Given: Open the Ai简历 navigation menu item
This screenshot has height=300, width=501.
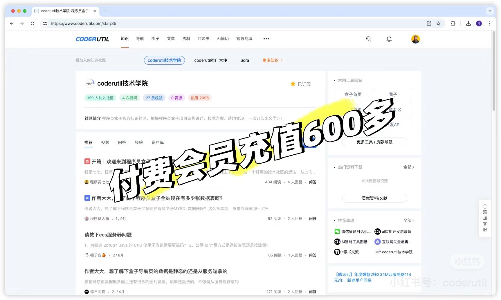Looking at the screenshot, I should [x=223, y=39].
